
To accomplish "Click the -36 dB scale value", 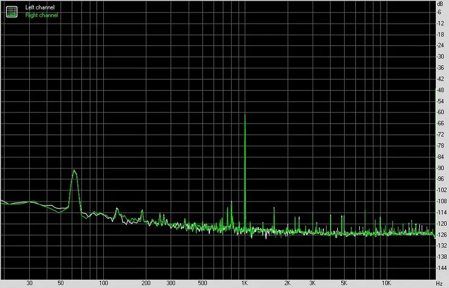I will (x=440, y=67).
